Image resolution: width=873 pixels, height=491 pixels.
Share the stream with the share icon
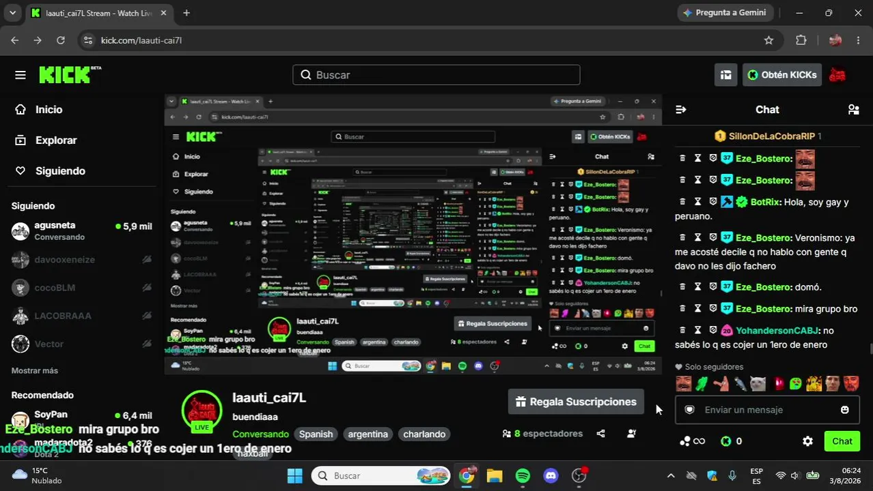pyautogui.click(x=600, y=434)
